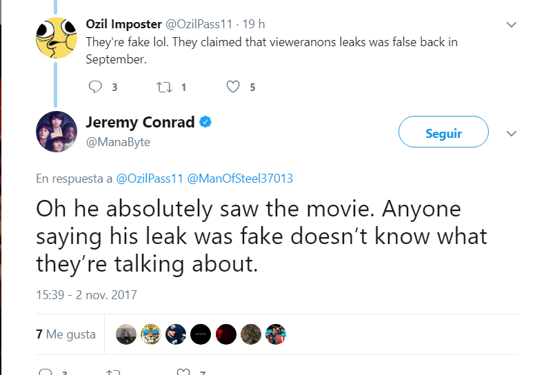Open Ozil Imposter's profile picture

coord(57,38)
